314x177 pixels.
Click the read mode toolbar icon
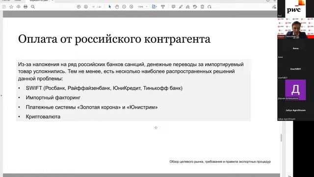(163, 7)
